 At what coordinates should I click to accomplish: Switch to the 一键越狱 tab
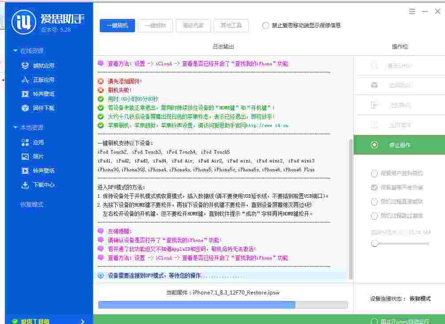pyautogui.click(x=155, y=25)
